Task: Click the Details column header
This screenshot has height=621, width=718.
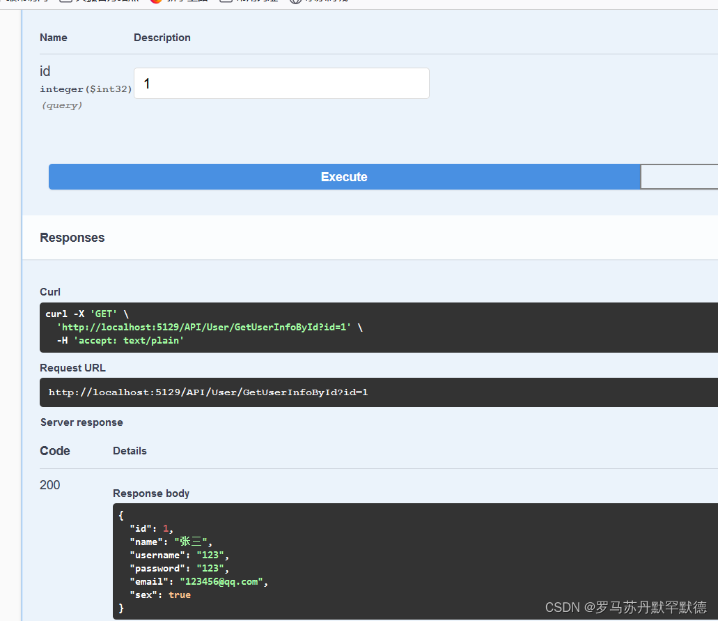Action: [130, 451]
